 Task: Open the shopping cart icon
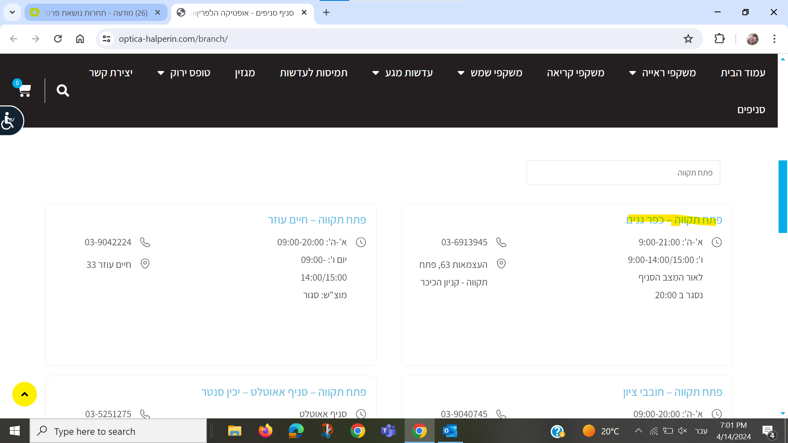click(24, 90)
